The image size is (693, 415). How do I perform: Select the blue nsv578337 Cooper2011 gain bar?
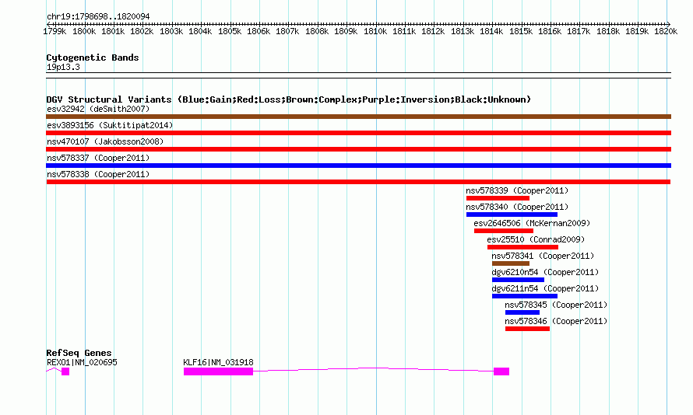[358, 166]
